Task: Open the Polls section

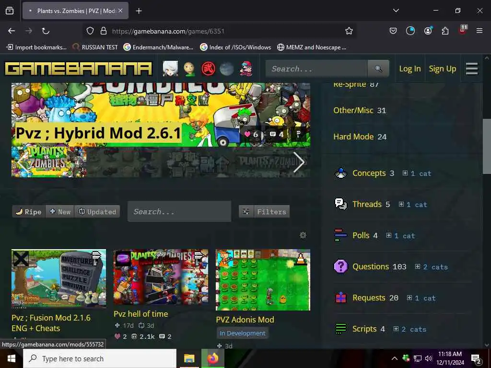Action: coord(361,235)
